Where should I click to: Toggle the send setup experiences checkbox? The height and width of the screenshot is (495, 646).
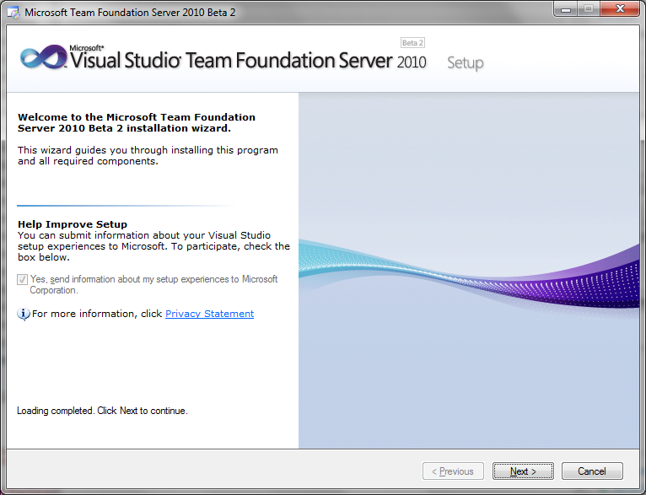22,280
